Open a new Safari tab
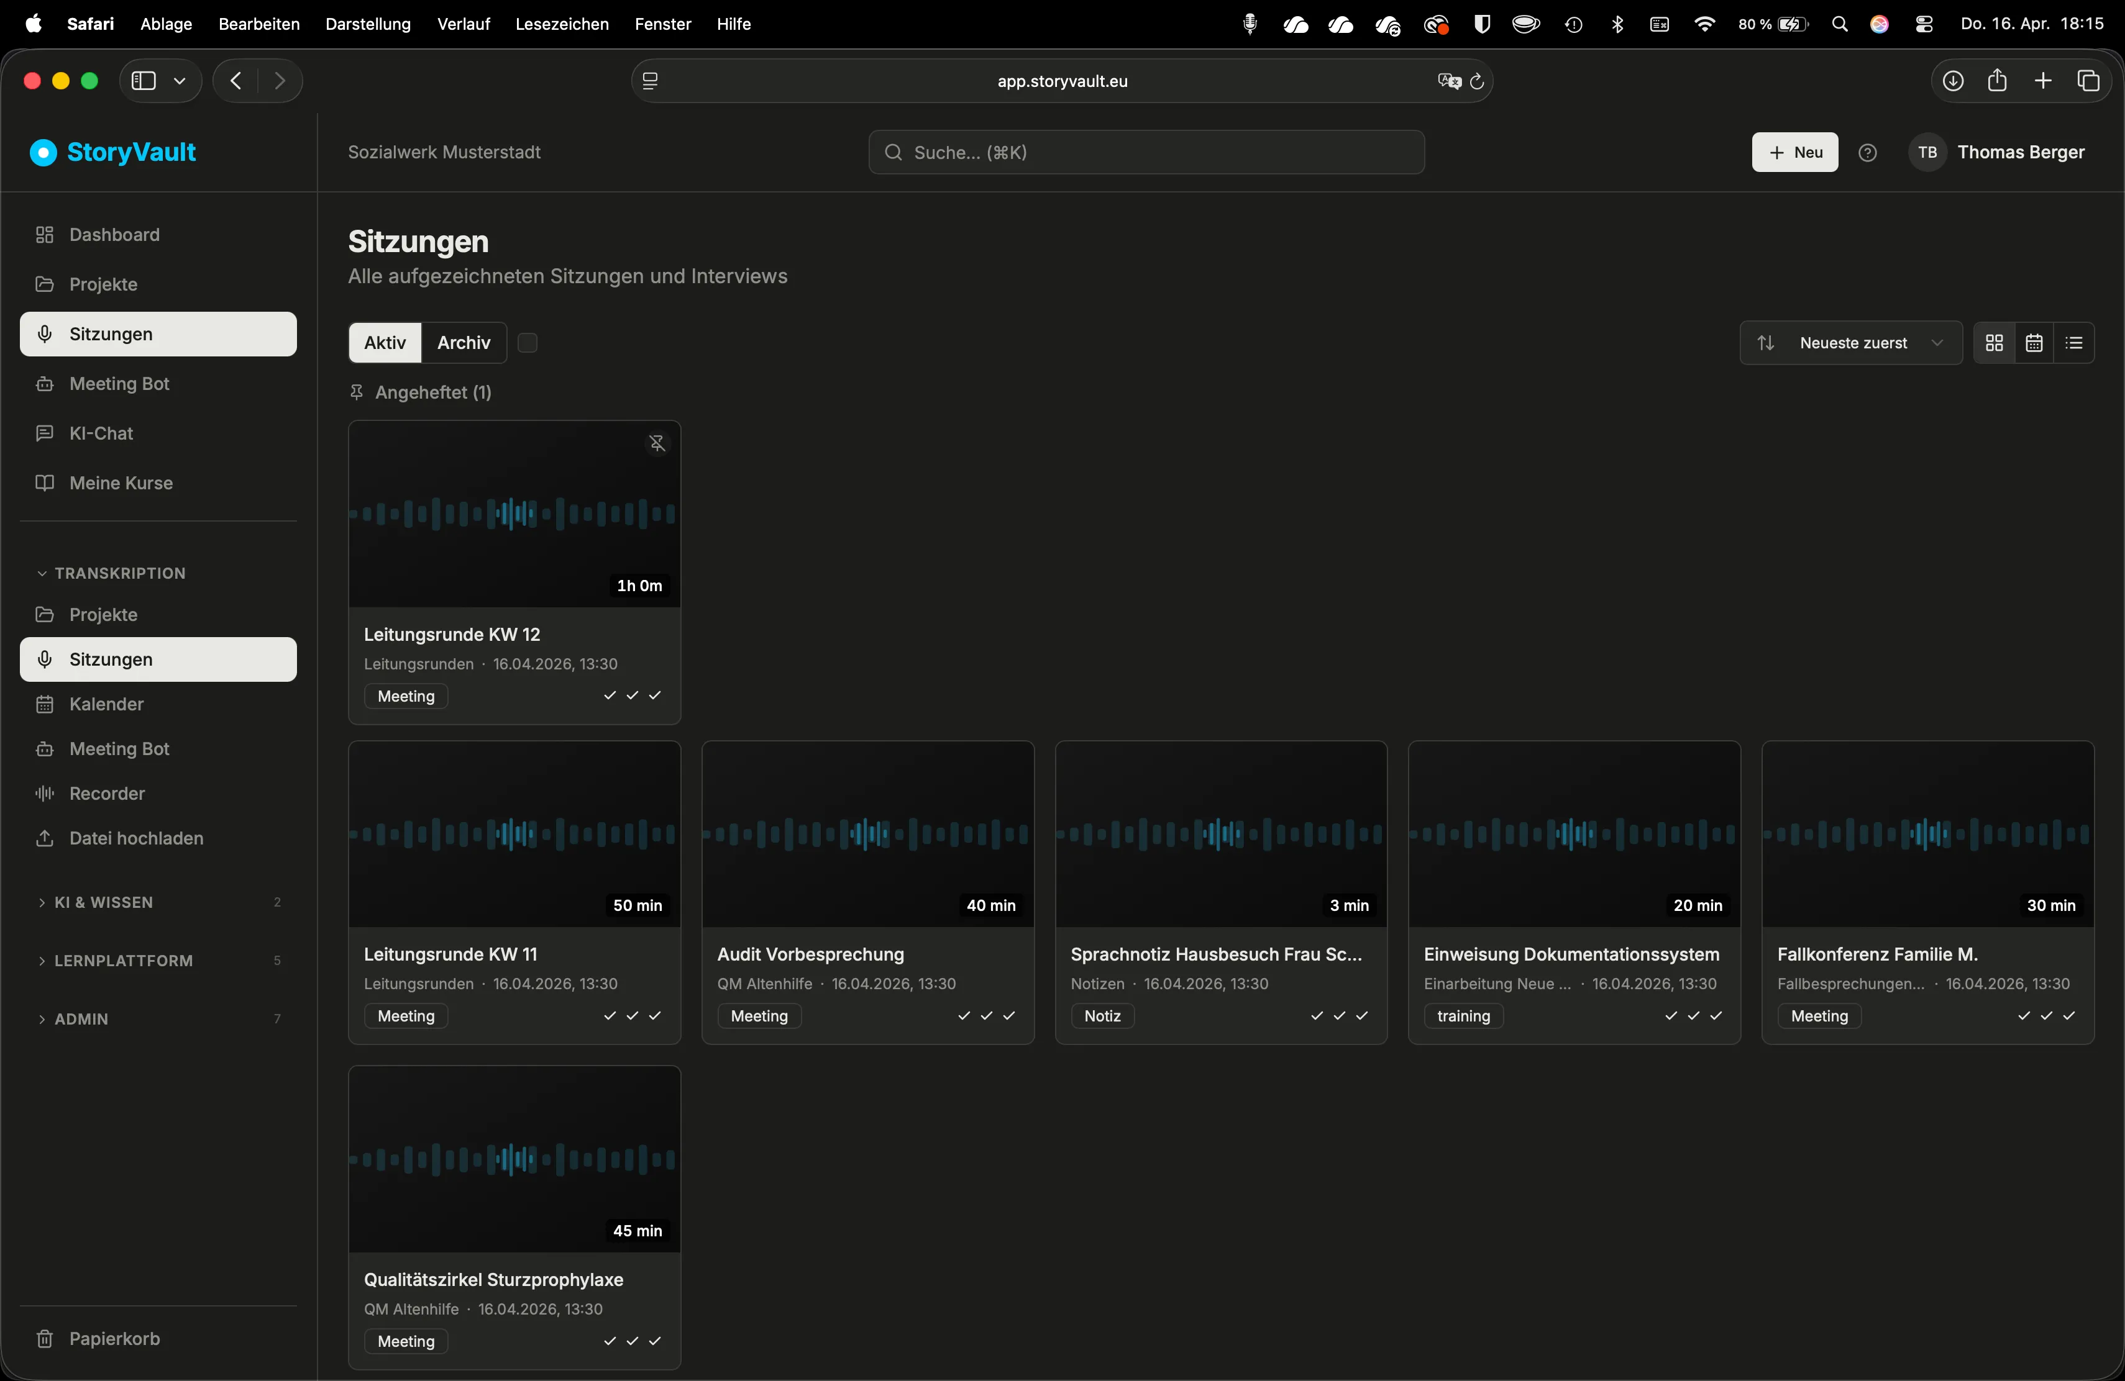This screenshot has height=1381, width=2125. click(2043, 81)
